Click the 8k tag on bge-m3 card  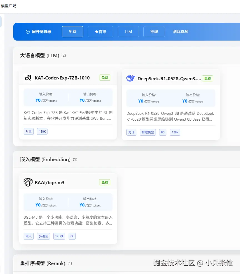coord(72,236)
